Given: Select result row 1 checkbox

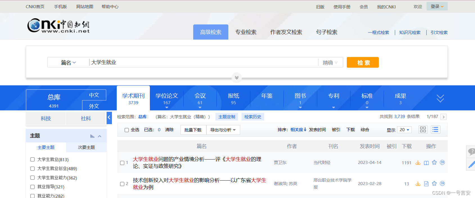Looking at the screenshot, I should [x=122, y=163].
